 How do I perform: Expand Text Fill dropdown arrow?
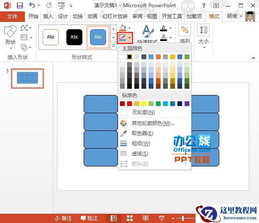click(171, 28)
